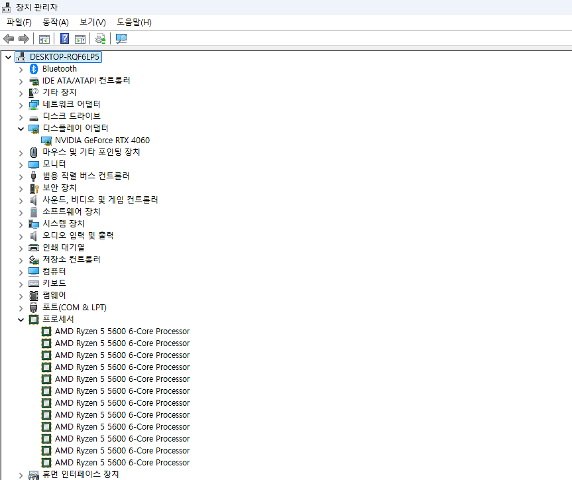Image resolution: width=572 pixels, height=480 pixels.
Task: Click the show/hide console tree icon
Action: tap(44, 38)
